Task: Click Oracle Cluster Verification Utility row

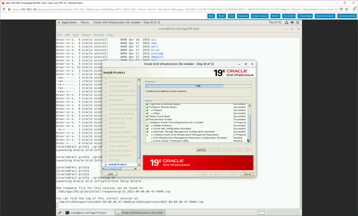Action: click(x=197, y=141)
